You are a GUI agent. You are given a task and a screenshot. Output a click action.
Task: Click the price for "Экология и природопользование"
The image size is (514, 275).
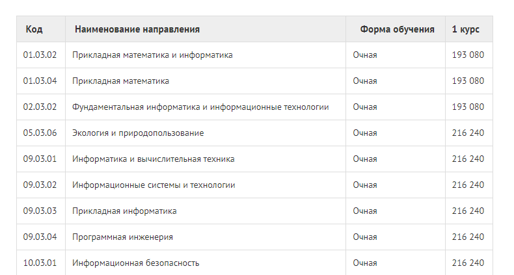pos(468,133)
